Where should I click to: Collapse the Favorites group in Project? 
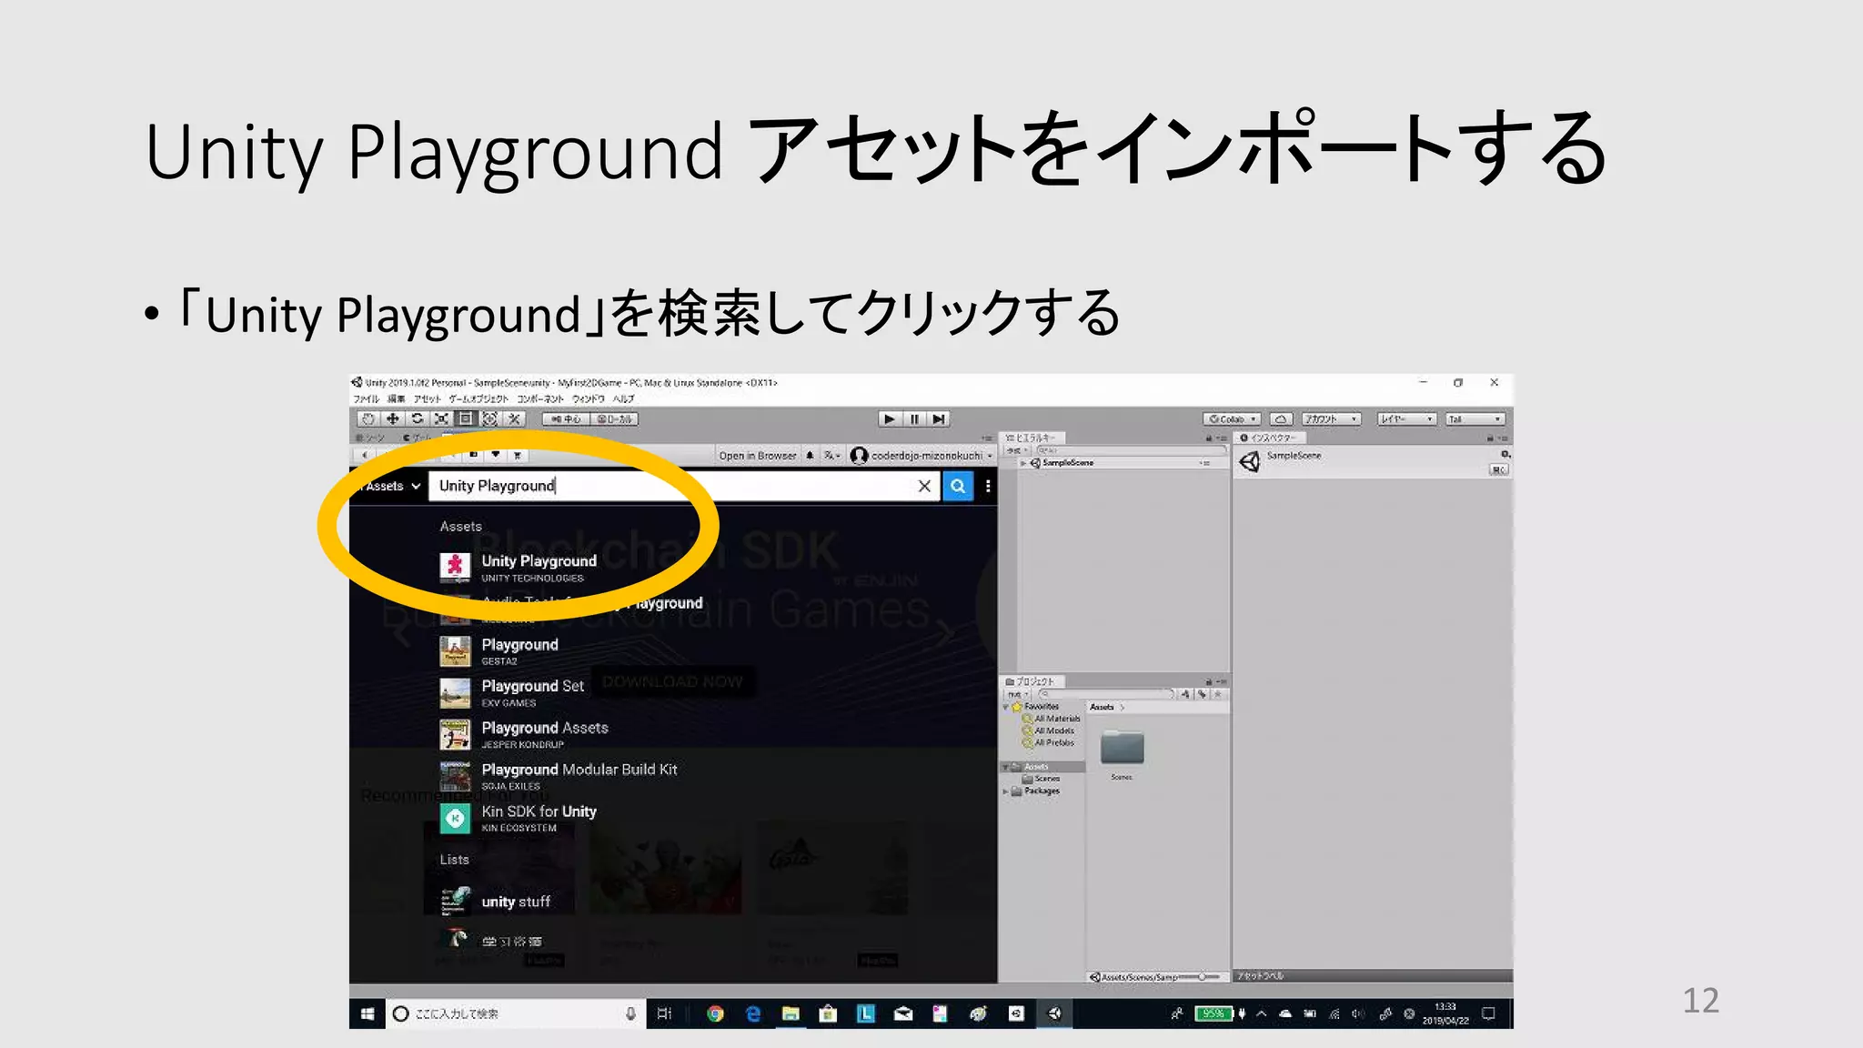[x=1006, y=707]
